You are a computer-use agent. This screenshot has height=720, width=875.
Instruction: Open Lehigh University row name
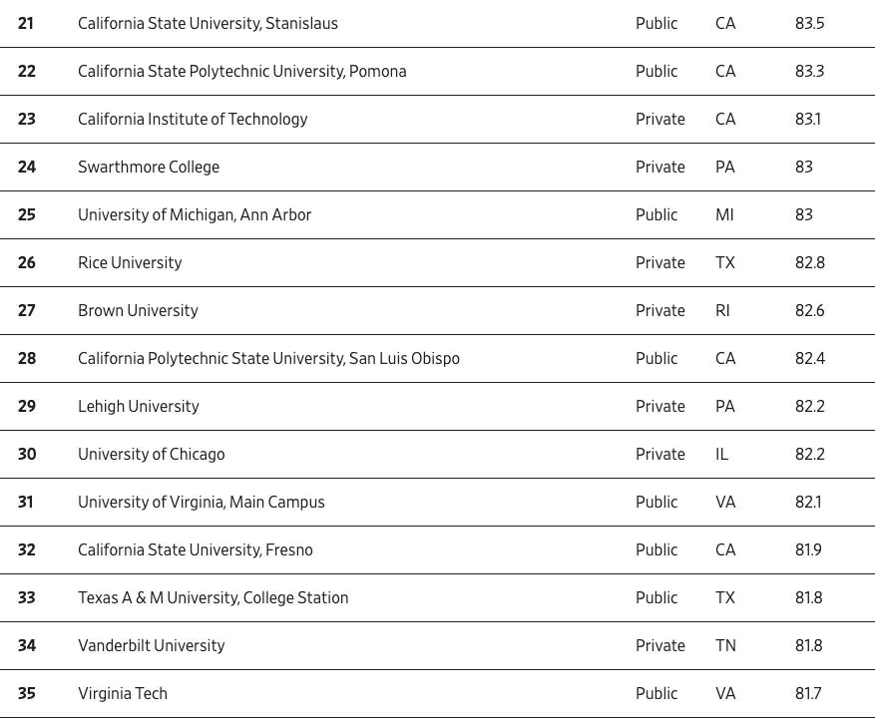(139, 407)
